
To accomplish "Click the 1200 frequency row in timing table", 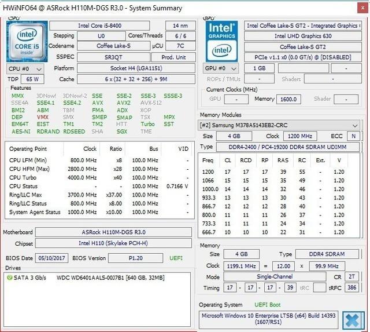I will 279,172.
